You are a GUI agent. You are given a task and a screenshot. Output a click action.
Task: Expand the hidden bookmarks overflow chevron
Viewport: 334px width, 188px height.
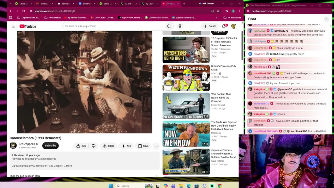[x=216, y=17]
